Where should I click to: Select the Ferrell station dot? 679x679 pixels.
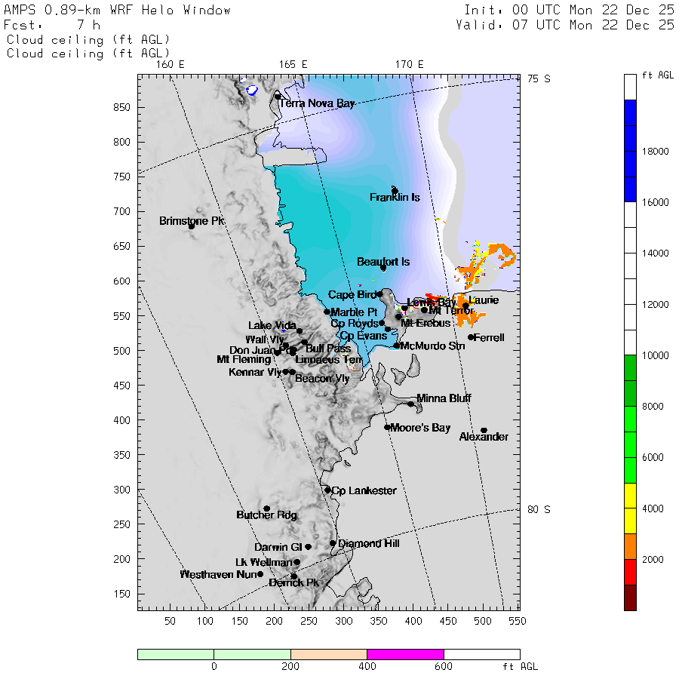tap(471, 337)
